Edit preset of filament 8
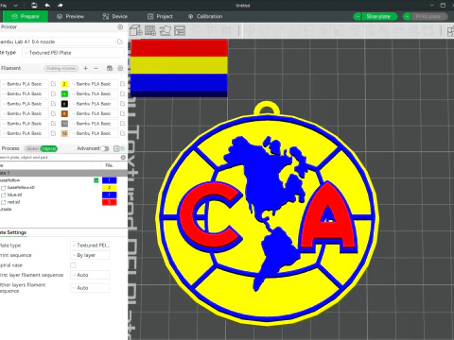This screenshot has width=454, height=340. [x=122, y=113]
